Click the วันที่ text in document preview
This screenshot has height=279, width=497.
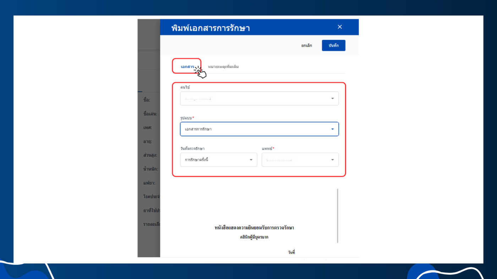291,252
